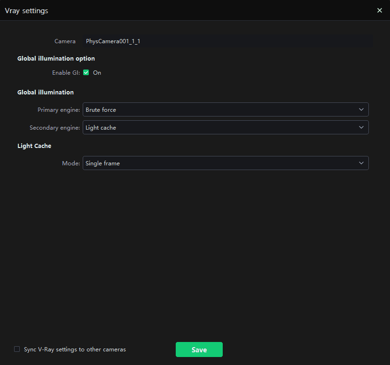Click the "Camera" label text
390x365 pixels.
pyautogui.click(x=65, y=41)
